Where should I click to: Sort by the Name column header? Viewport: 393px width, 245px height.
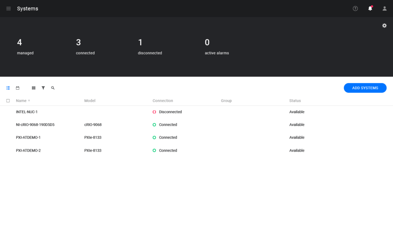pos(21,101)
